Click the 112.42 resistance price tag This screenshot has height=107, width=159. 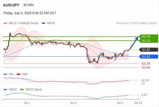(148, 36)
